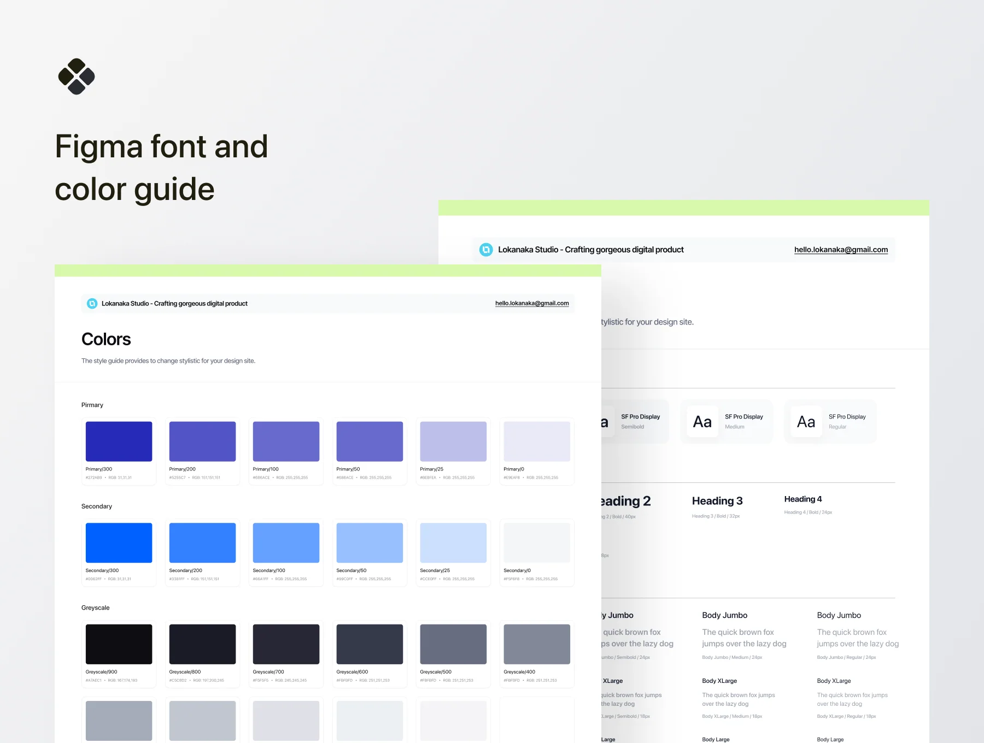Click 'Lokanaka Studio' tagline on the back page
The width and height of the screenshot is (984, 743).
591,250
